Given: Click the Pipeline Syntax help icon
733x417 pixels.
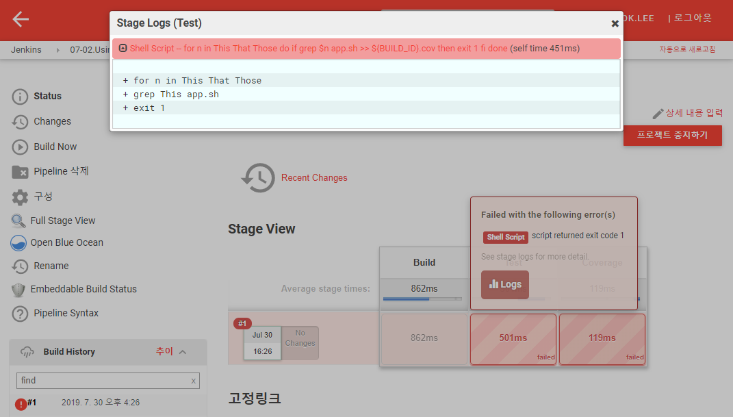Looking at the screenshot, I should pyautogui.click(x=21, y=314).
